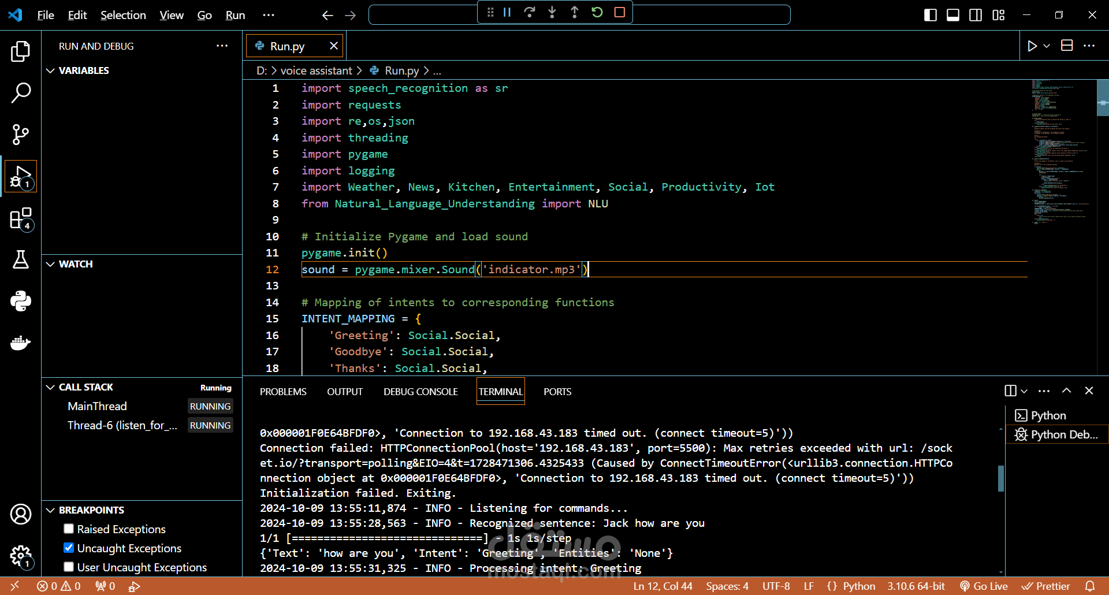This screenshot has height=595, width=1109.
Task: Toggle the bottom panel layout icon
Action: coord(953,15)
